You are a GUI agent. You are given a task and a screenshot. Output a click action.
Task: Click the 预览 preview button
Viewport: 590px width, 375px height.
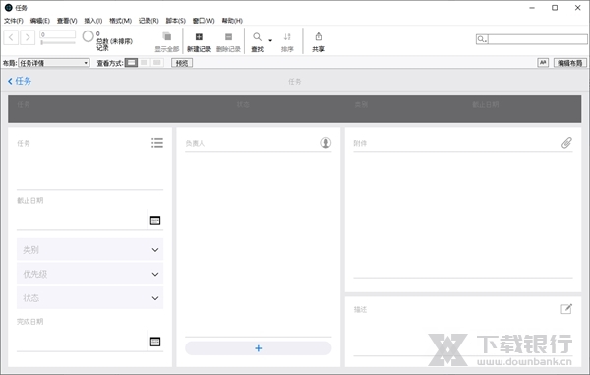pos(182,63)
